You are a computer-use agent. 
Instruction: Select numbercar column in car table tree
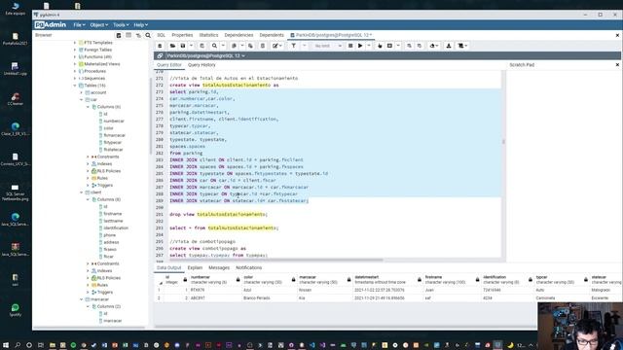pos(114,121)
